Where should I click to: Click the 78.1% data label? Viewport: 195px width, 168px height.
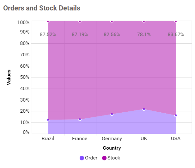pos(144,34)
